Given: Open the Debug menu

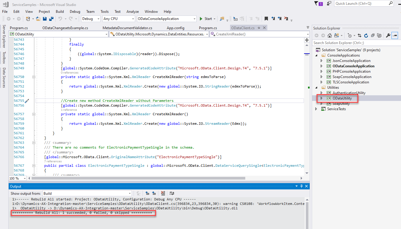Looking at the screenshot, I should click(75, 12).
